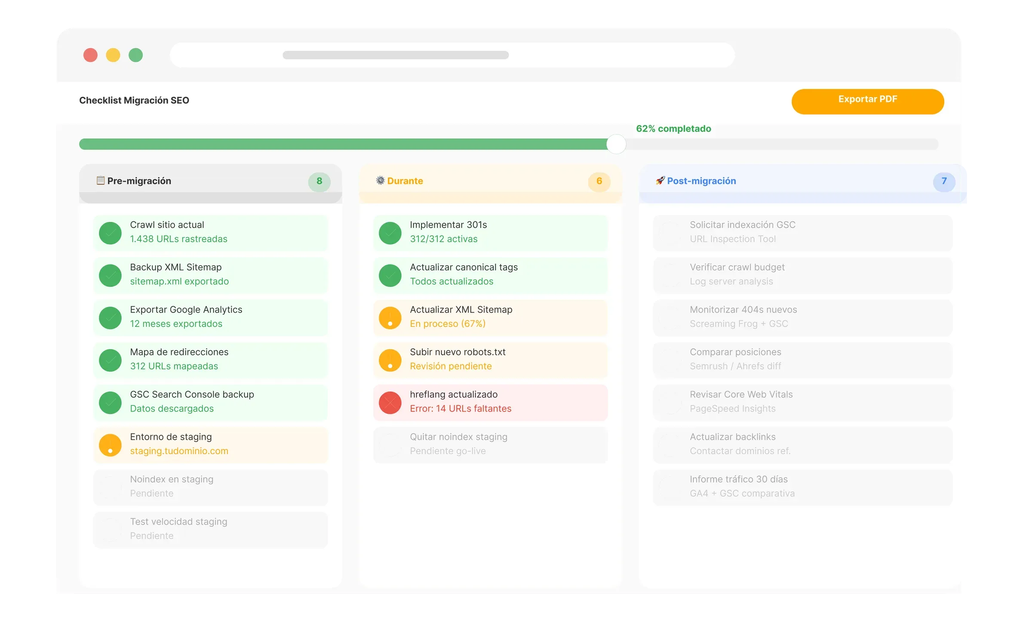This screenshot has height=636, width=1032.
Task: Click 'Log server analysis' text
Action: click(x=731, y=282)
